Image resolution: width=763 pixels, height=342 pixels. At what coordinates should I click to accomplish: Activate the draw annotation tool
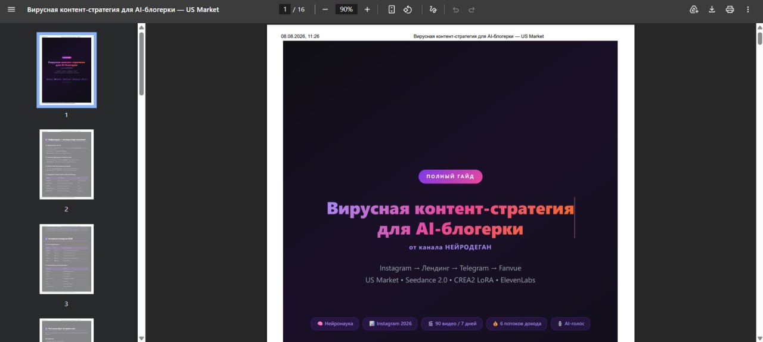(x=433, y=10)
